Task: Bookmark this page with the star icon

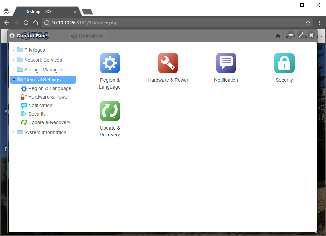Action: 308,23
